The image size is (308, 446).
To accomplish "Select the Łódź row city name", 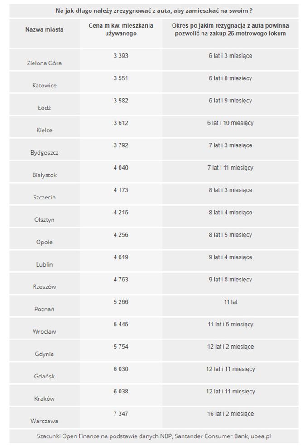I will coord(44,108).
